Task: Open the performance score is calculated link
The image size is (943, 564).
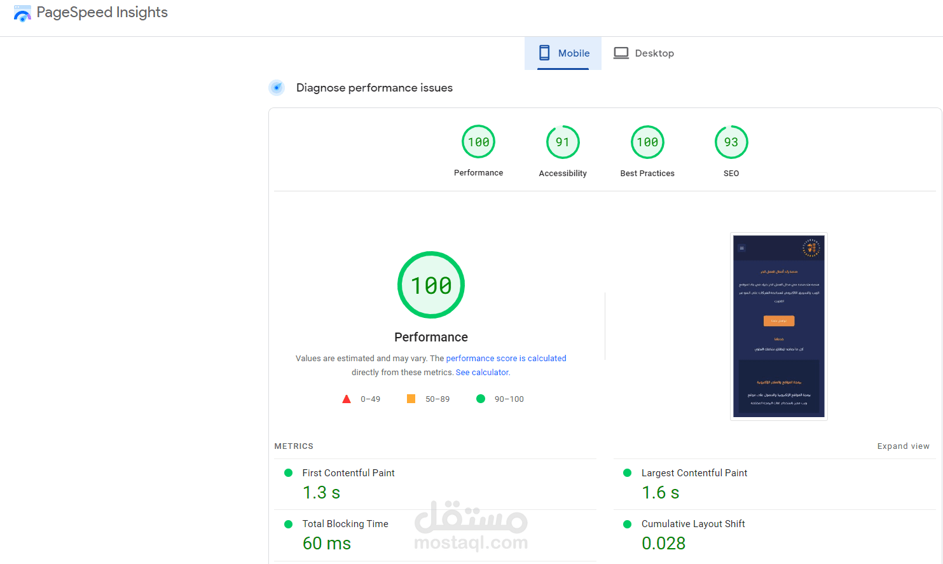Action: [506, 359]
